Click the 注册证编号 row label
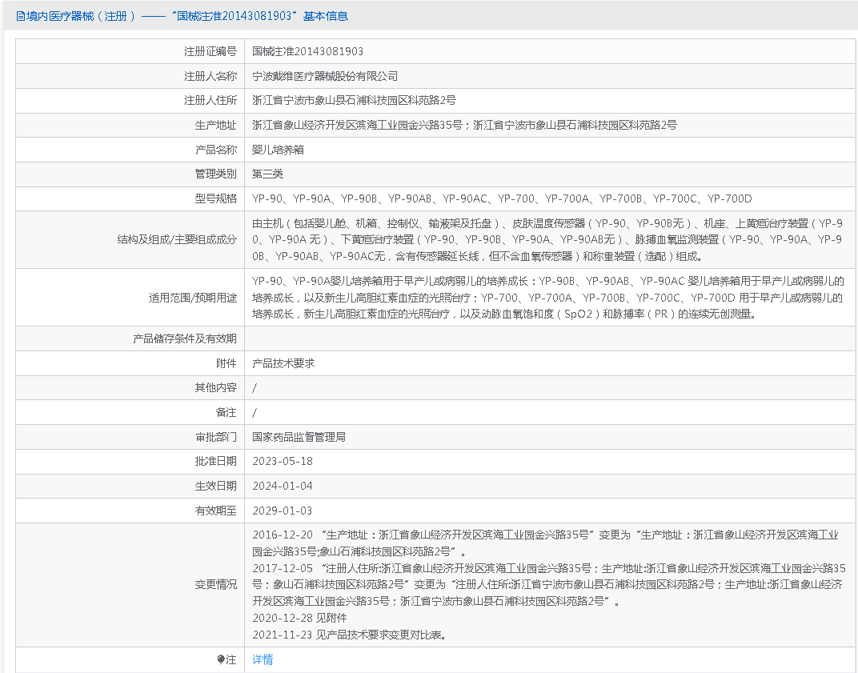Screen dimensions: 858x673 tap(210, 51)
